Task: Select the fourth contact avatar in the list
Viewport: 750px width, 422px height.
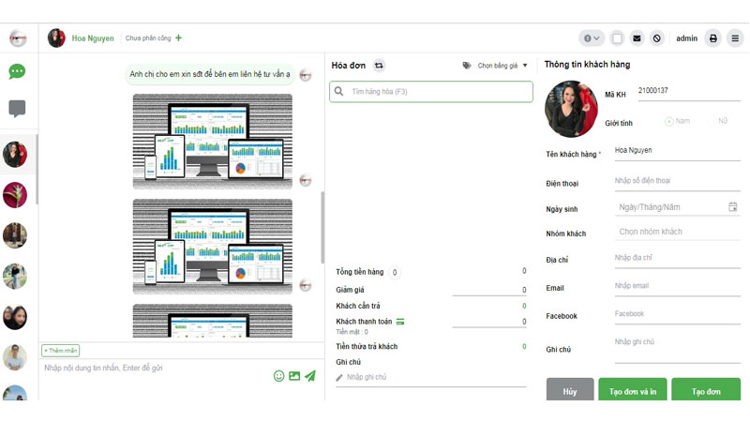Action: pyautogui.click(x=15, y=277)
